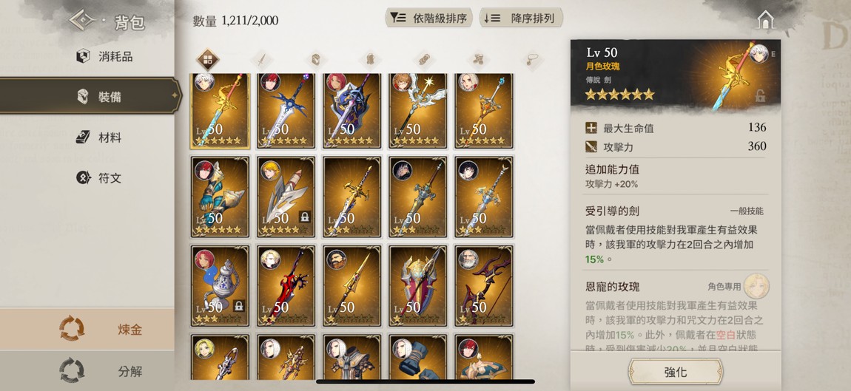The width and height of the screenshot is (851, 391).
Task: Select the all-equipment grid filter icon
Action: (207, 60)
